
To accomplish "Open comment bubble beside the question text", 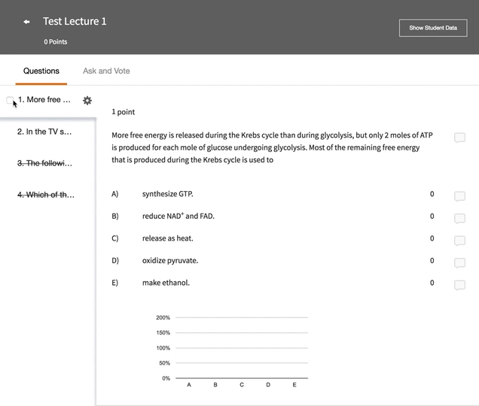I will (x=459, y=138).
